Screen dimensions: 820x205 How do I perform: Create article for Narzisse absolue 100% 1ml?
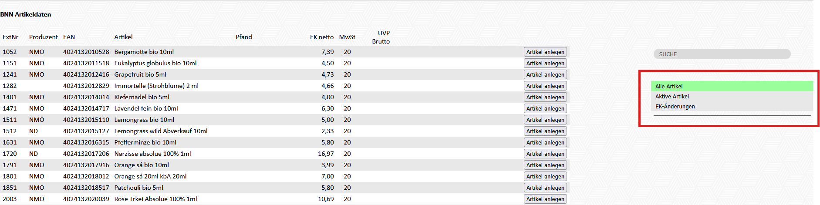click(545, 154)
